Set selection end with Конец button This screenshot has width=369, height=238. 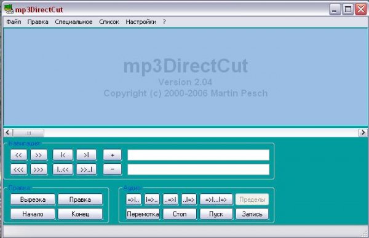tap(80, 214)
